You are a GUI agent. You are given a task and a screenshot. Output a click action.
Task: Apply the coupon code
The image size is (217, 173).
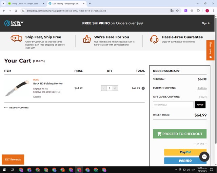click(x=200, y=105)
